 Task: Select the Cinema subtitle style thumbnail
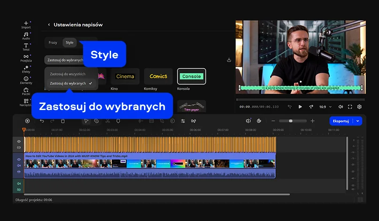[125, 76]
